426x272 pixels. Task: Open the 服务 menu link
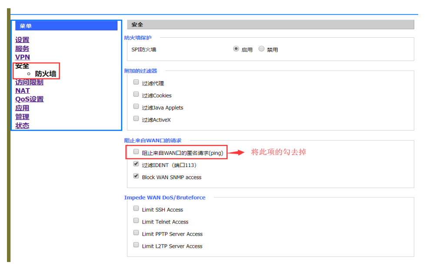[22, 49]
